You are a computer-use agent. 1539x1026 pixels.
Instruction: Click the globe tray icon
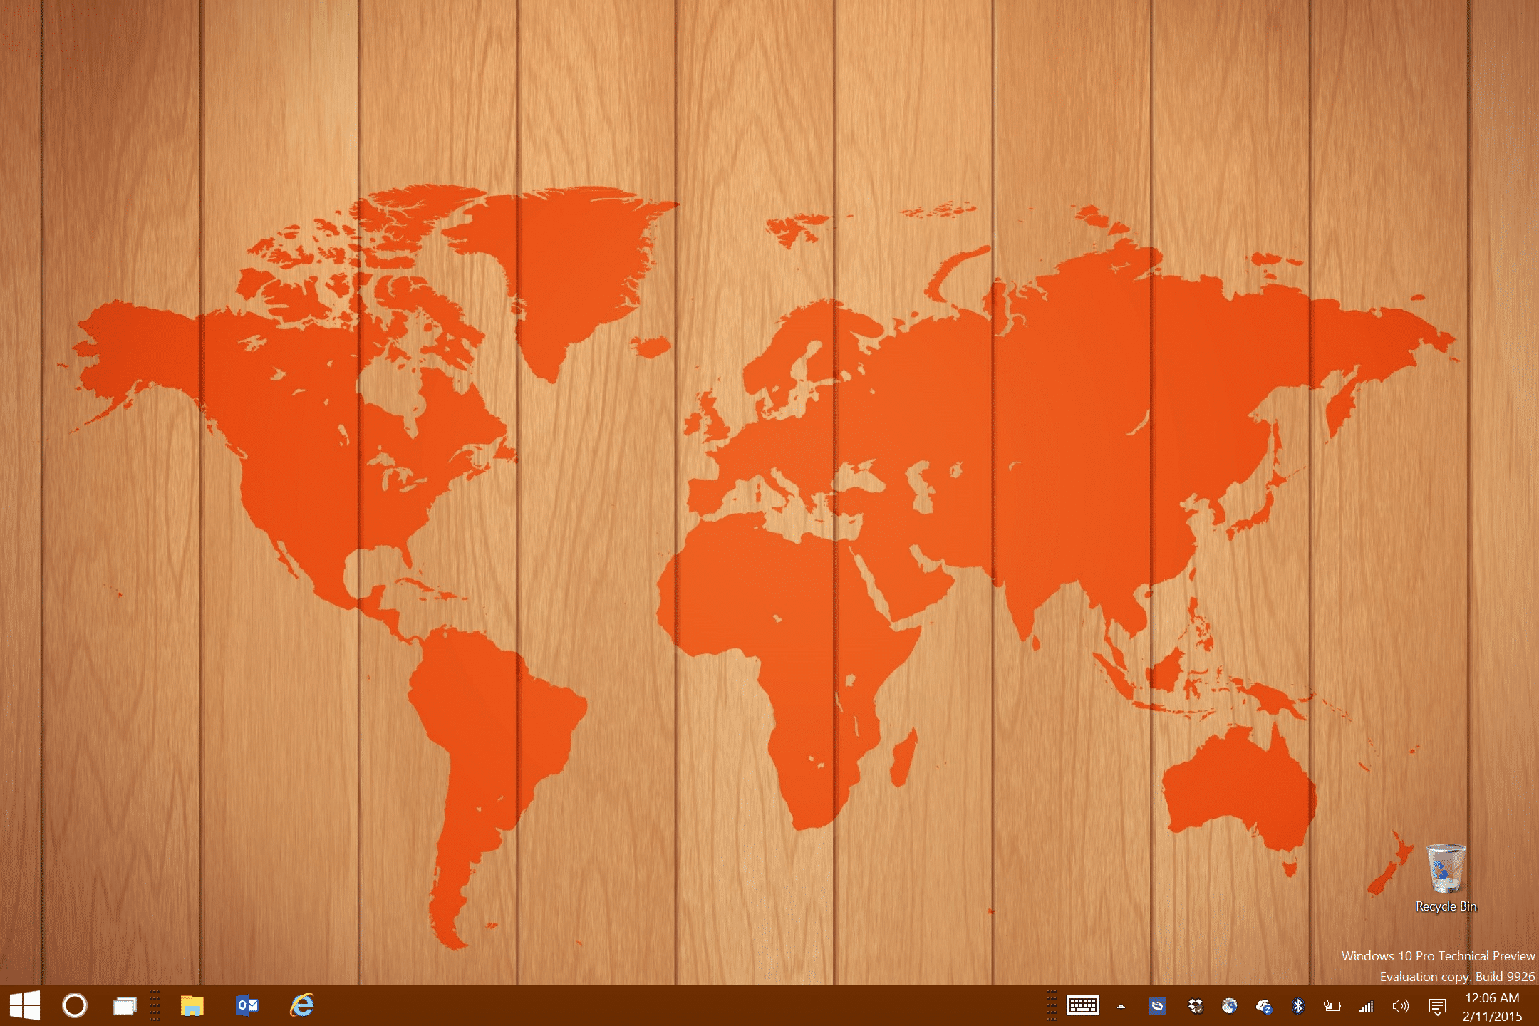click(1229, 1006)
